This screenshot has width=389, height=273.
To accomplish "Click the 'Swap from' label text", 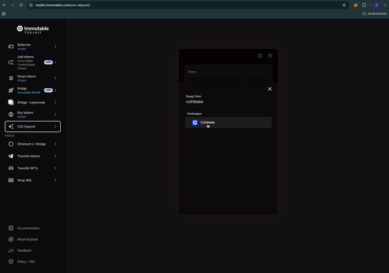I will [x=193, y=96].
